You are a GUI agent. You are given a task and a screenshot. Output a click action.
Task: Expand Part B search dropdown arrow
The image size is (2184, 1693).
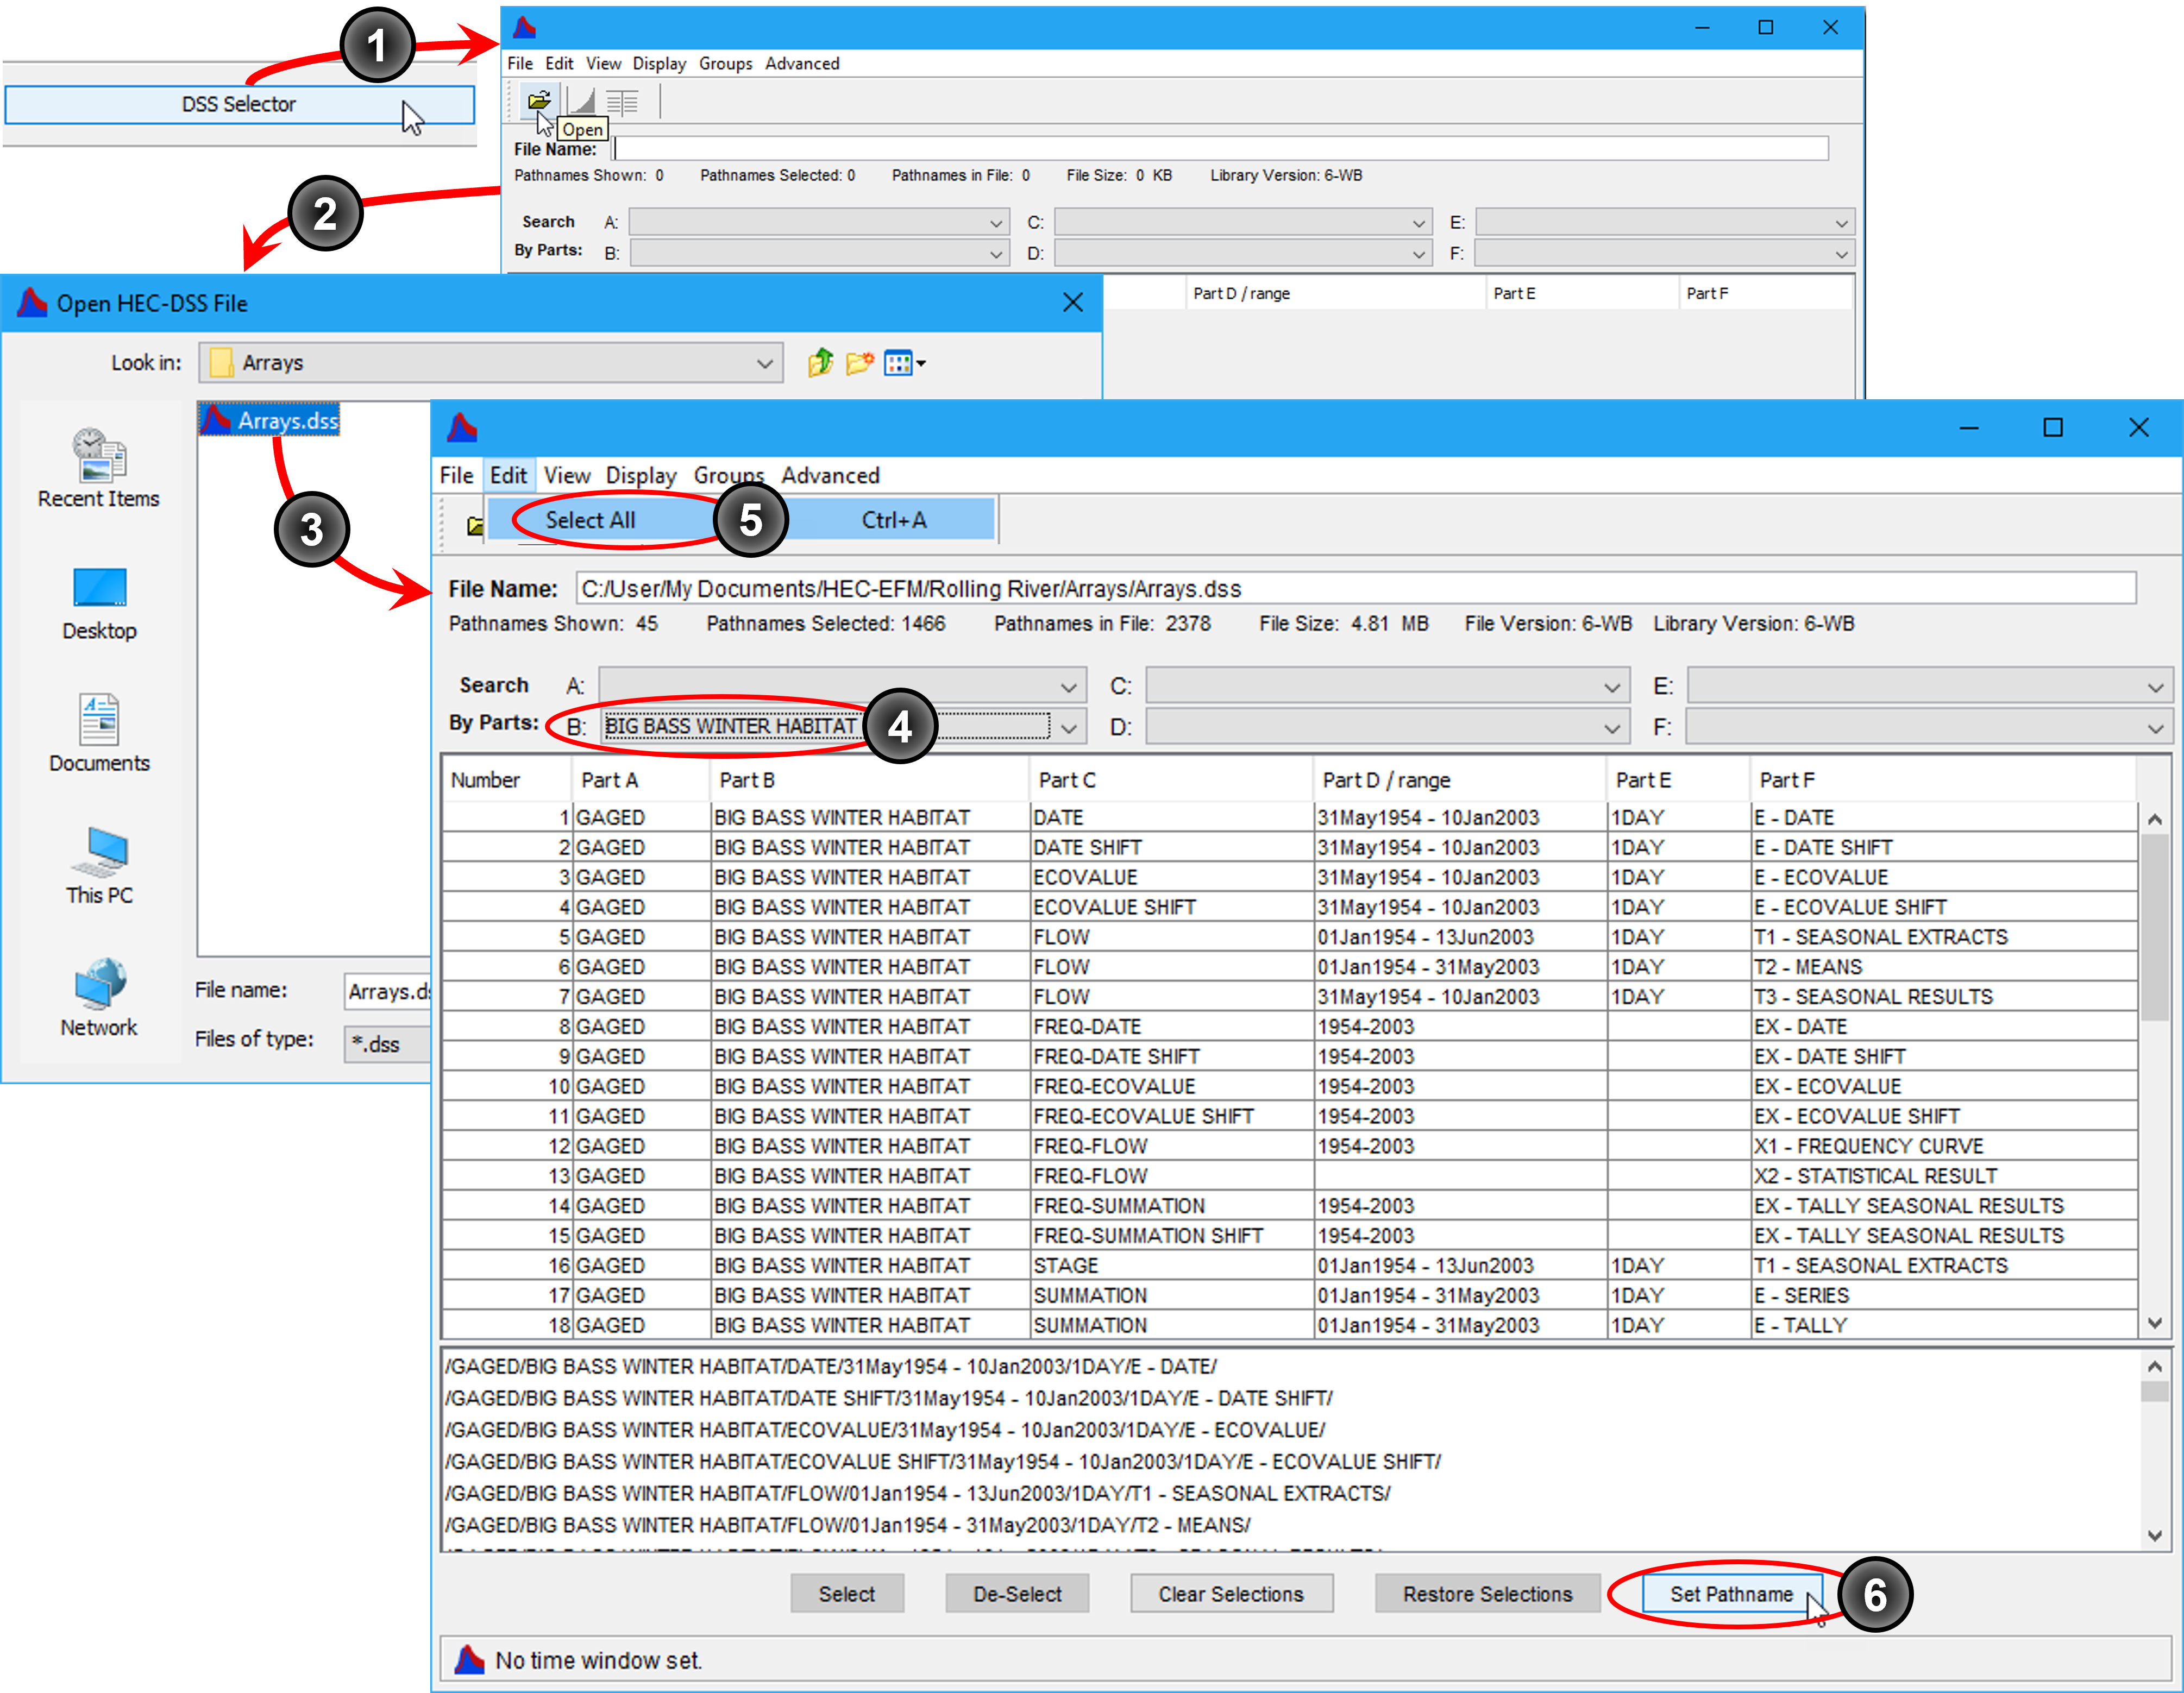pyautogui.click(x=1069, y=727)
